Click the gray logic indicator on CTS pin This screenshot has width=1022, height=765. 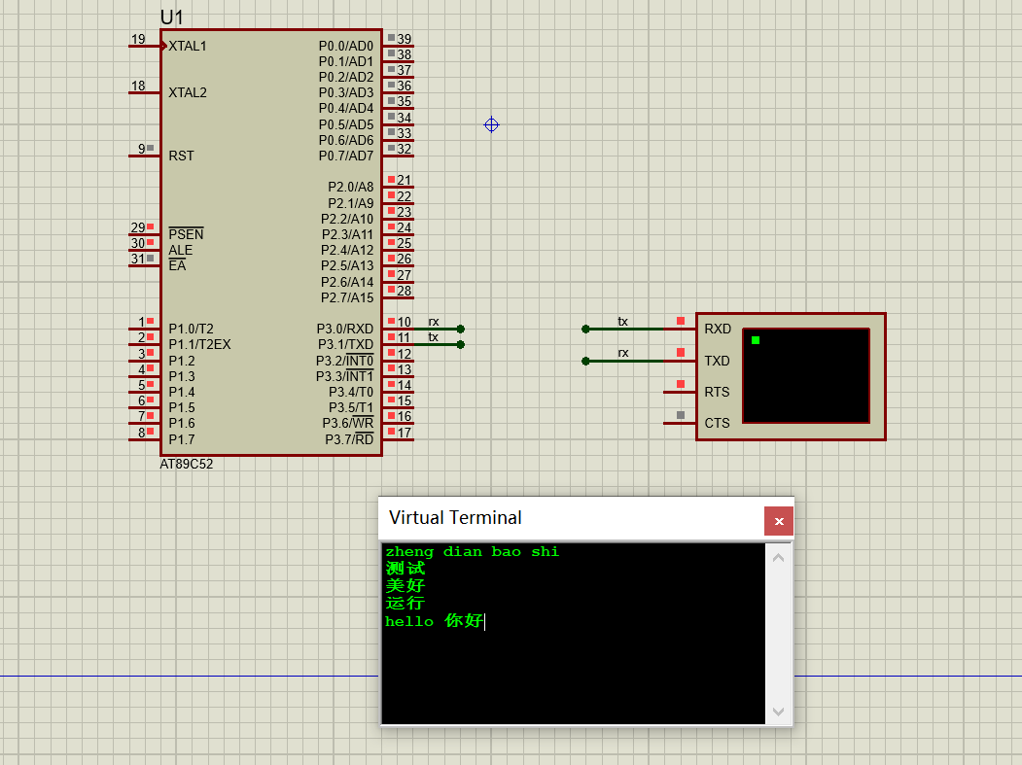tap(681, 415)
